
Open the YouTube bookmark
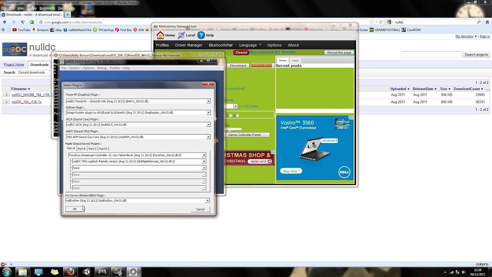point(22,30)
